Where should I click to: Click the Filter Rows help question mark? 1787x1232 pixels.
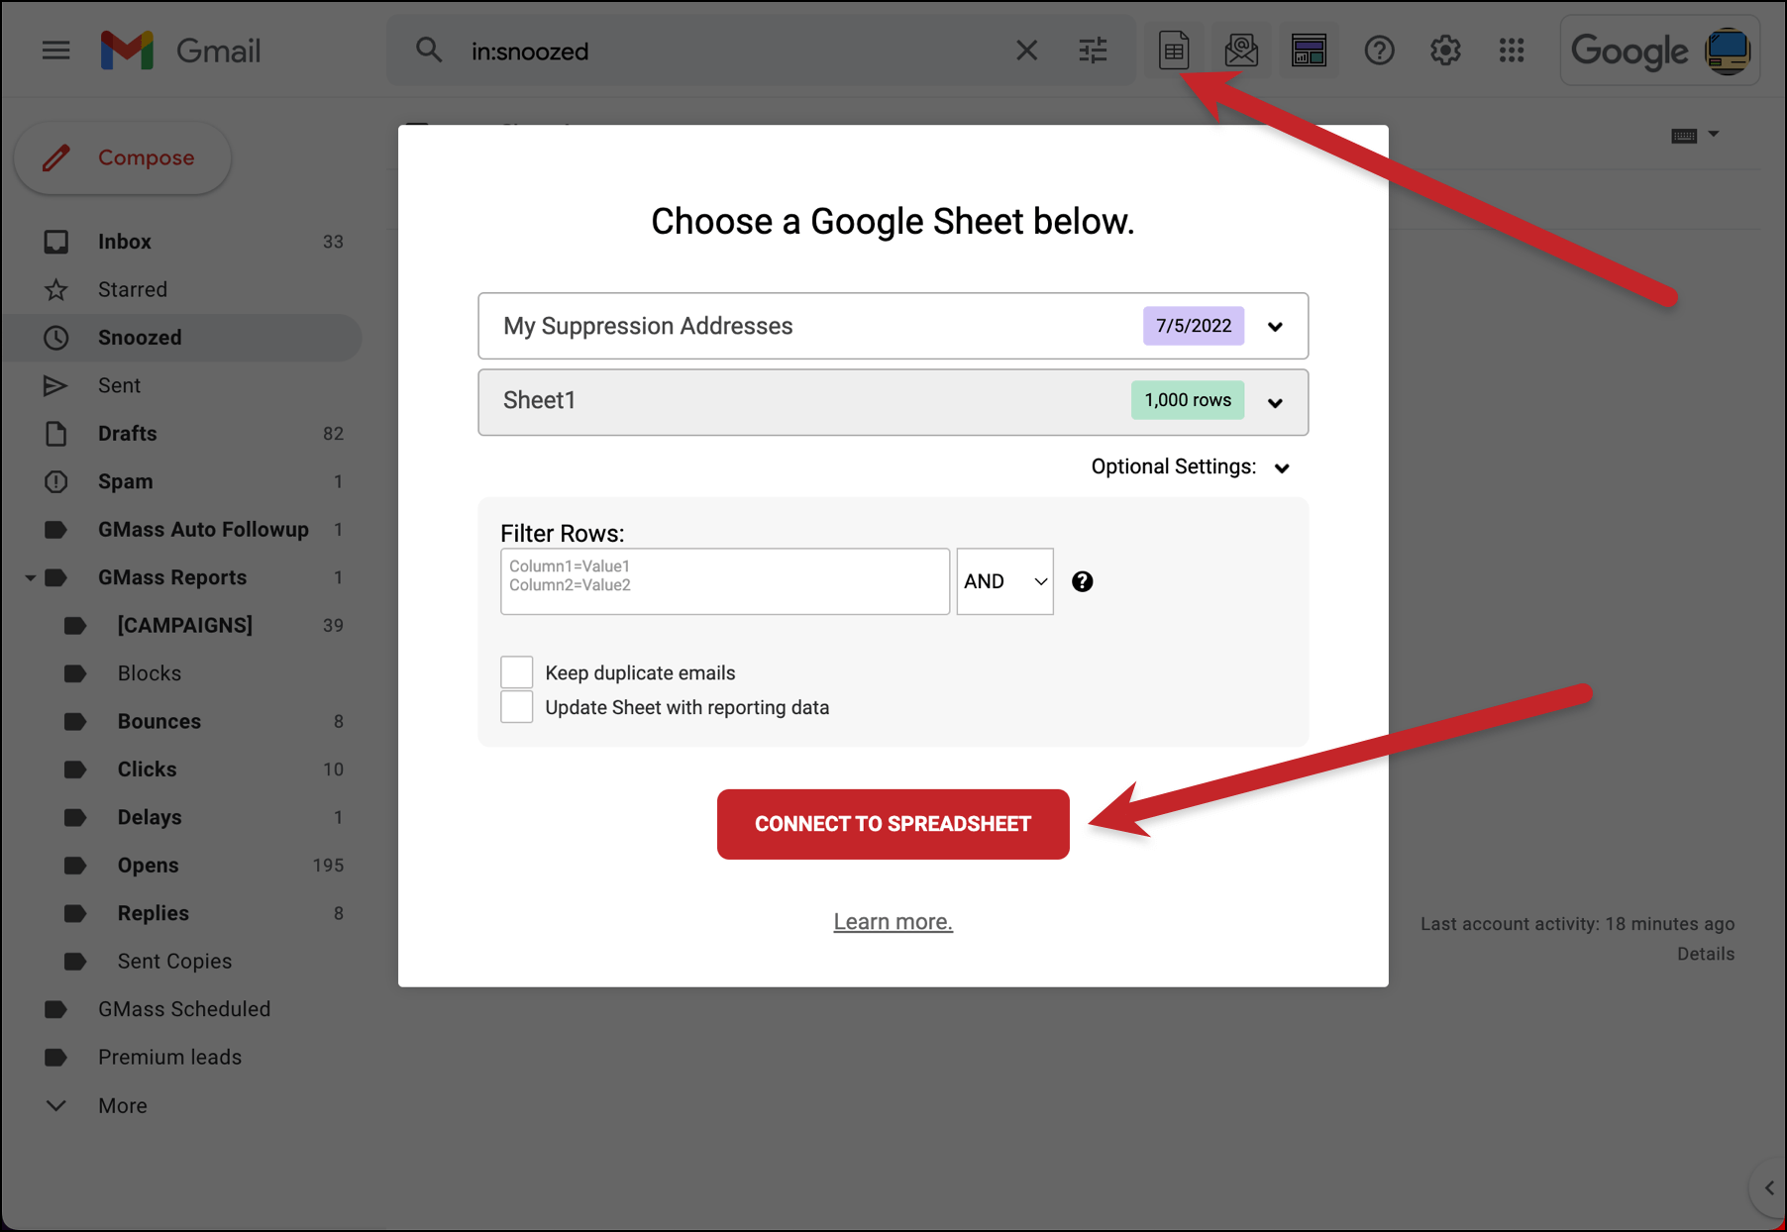point(1082,581)
